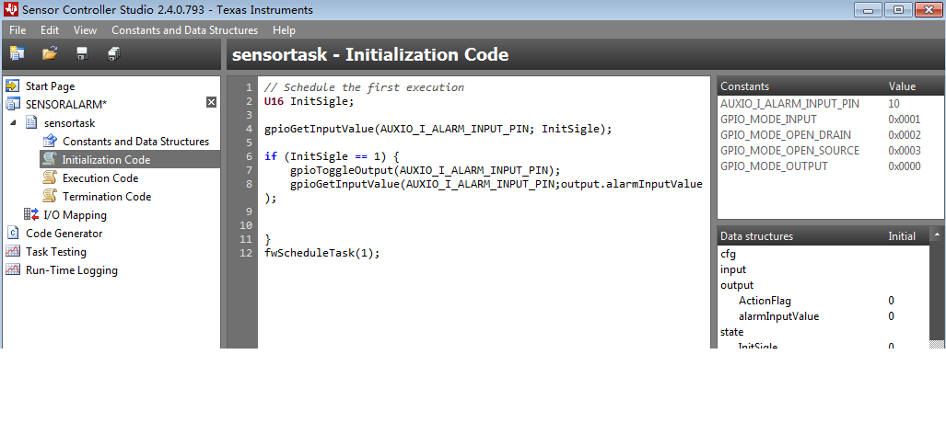Click the SENSORALARM project icon
This screenshot has width=946, height=423.
(x=13, y=104)
